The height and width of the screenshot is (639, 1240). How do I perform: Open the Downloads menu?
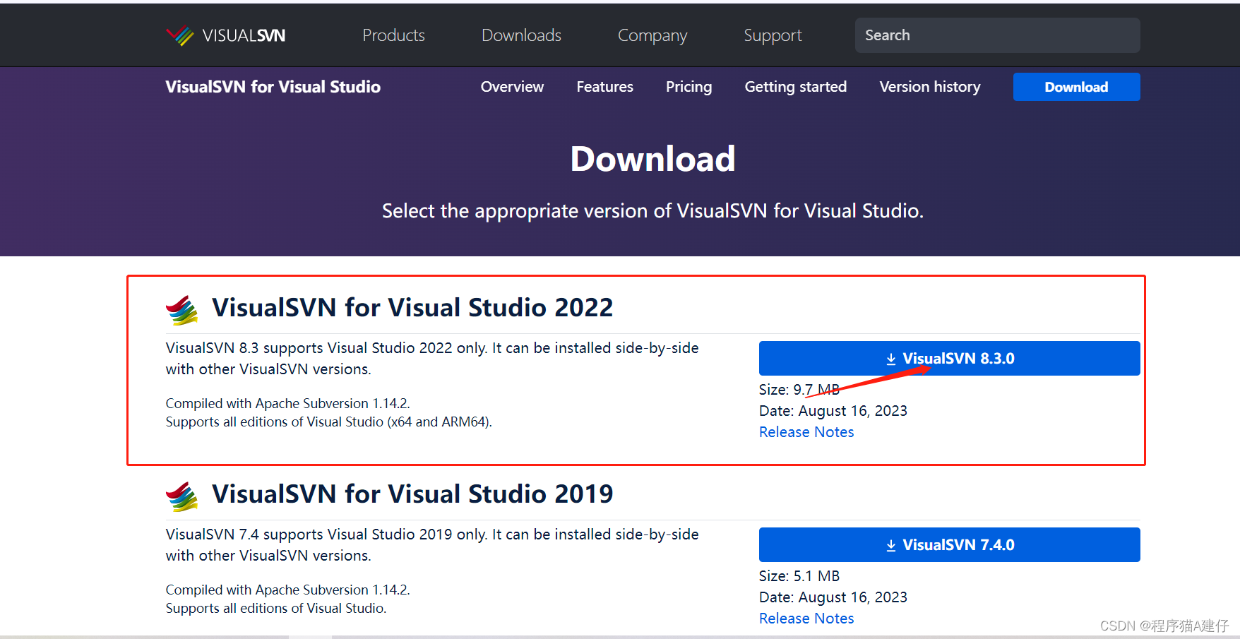[521, 35]
